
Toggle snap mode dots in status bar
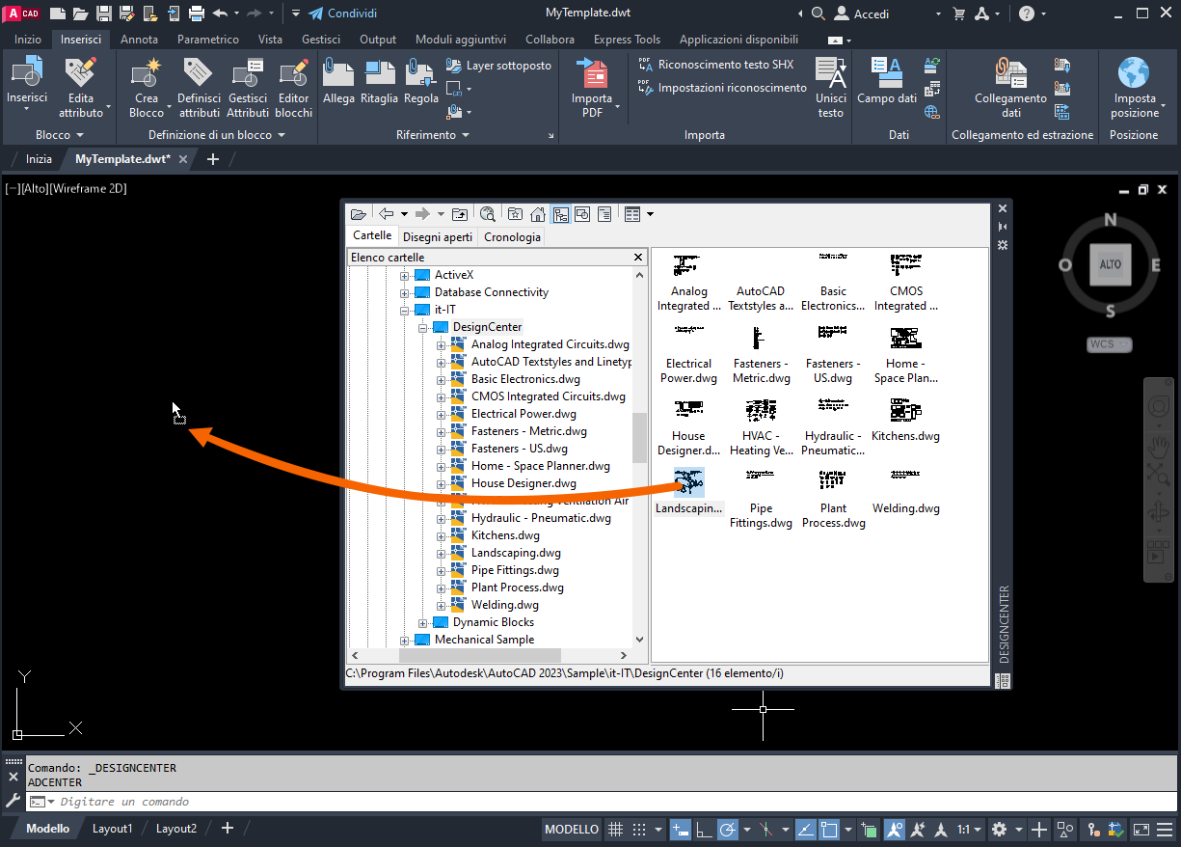tap(639, 830)
